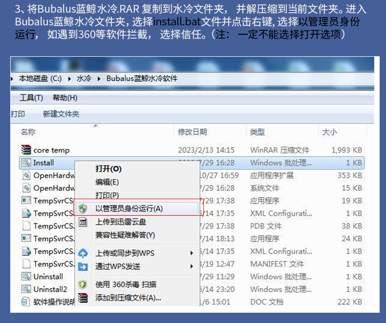Click the WPS cloud upload icon

point(83,253)
